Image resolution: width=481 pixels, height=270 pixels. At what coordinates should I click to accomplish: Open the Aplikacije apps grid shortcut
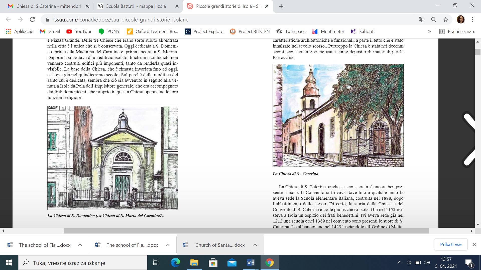click(x=19, y=31)
